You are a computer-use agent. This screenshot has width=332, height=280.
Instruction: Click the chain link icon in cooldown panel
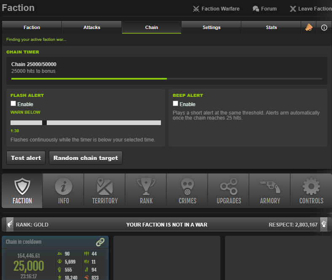(100, 242)
